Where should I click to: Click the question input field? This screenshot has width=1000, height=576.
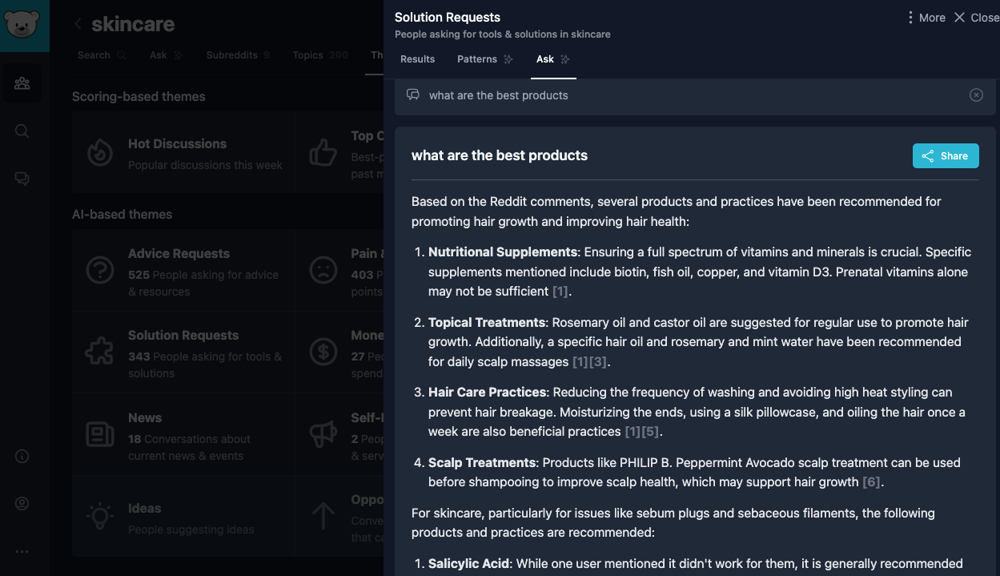coord(689,95)
